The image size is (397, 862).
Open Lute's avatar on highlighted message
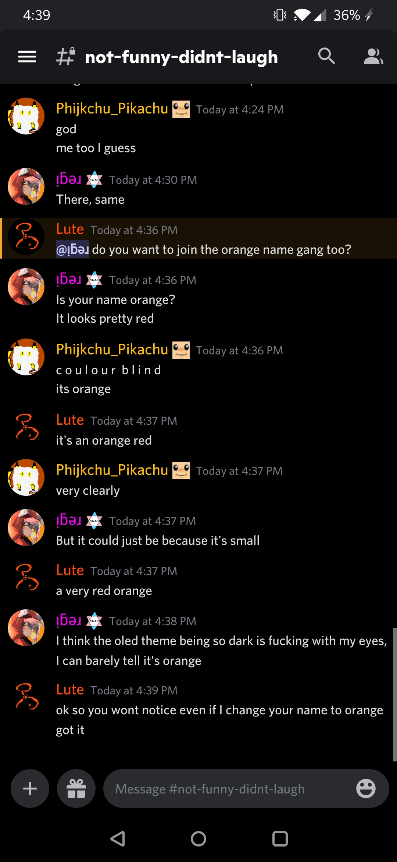[26, 236]
